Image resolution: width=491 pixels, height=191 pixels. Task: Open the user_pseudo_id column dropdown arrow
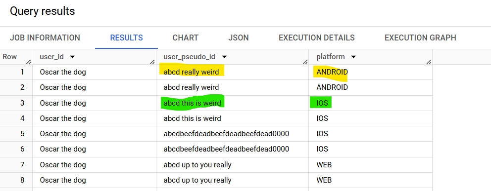click(224, 57)
